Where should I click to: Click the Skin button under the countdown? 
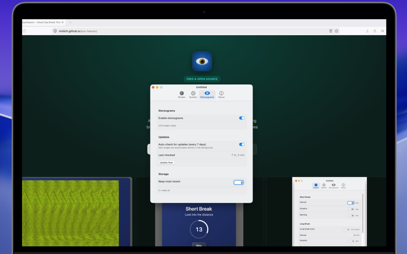pyautogui.click(x=199, y=245)
